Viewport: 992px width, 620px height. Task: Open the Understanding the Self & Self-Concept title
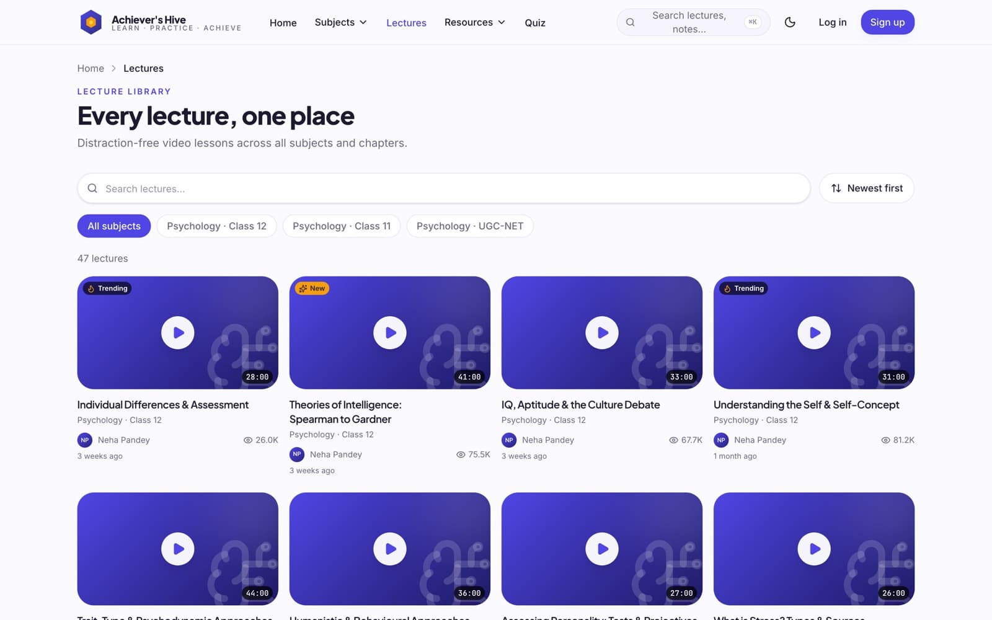tap(806, 405)
